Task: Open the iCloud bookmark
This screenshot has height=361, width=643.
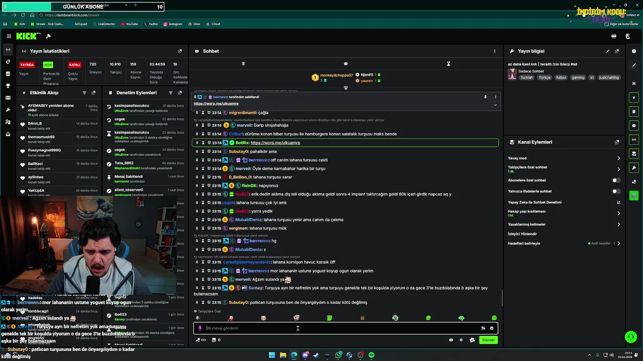Action: pos(213,24)
